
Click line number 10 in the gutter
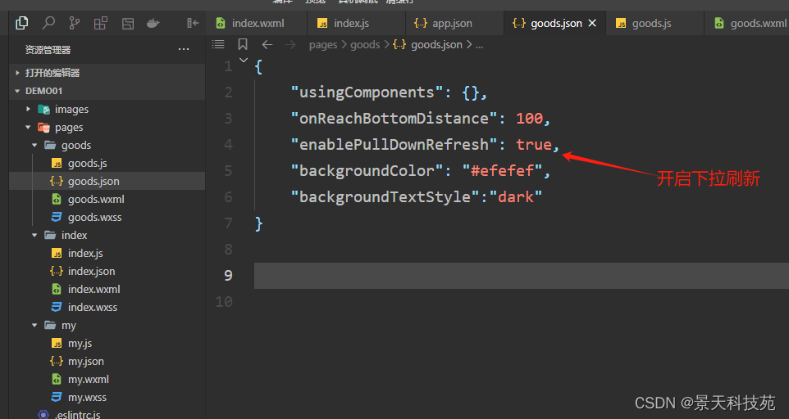pos(224,302)
